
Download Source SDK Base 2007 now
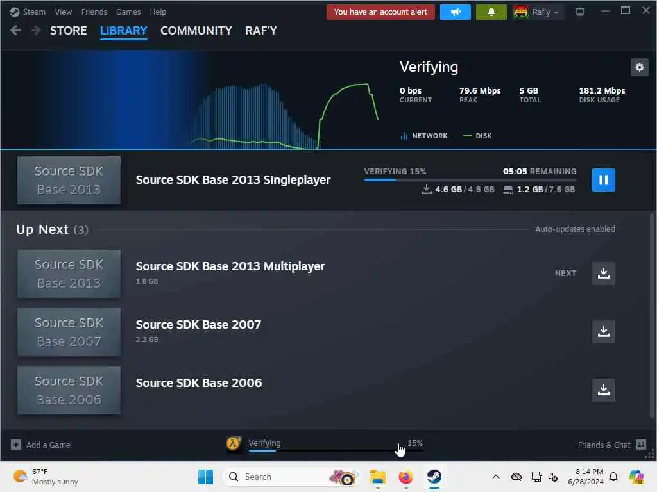(x=603, y=332)
